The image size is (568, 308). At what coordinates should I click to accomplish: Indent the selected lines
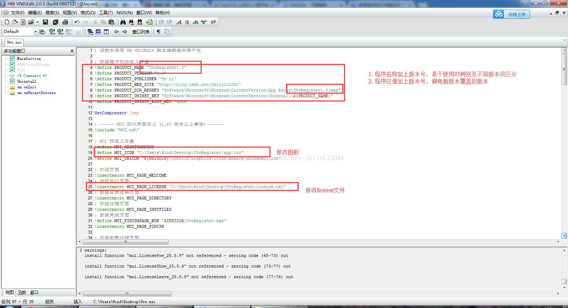coord(161,22)
